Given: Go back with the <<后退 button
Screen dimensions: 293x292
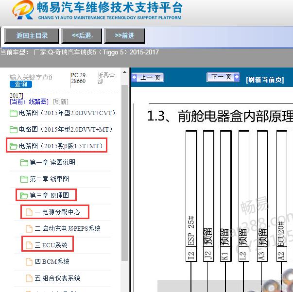Looking at the screenshot, I should click(x=82, y=35).
